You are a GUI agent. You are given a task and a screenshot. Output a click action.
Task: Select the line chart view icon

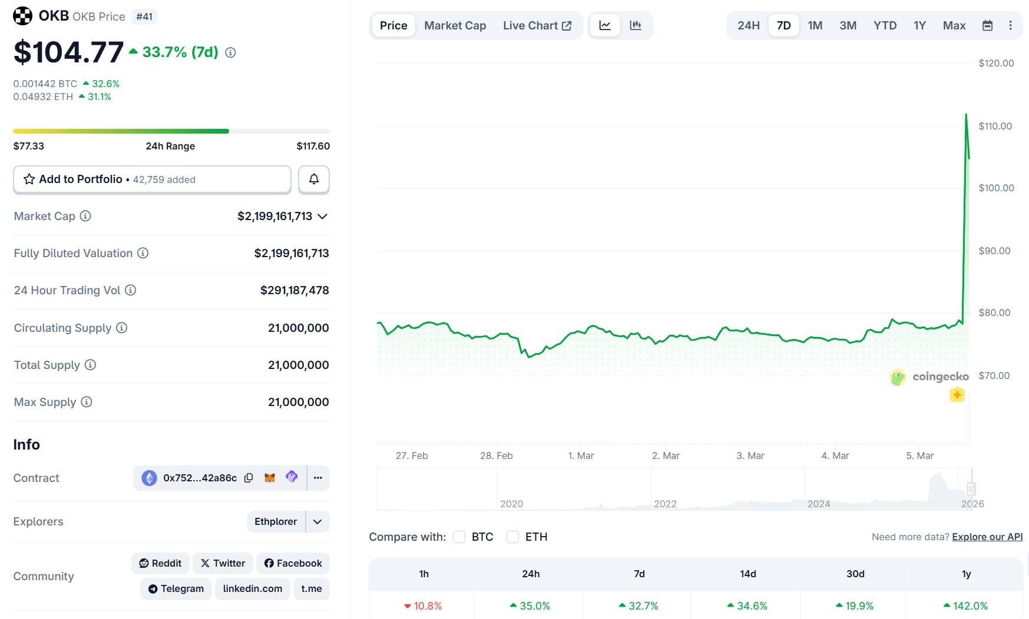click(x=605, y=25)
